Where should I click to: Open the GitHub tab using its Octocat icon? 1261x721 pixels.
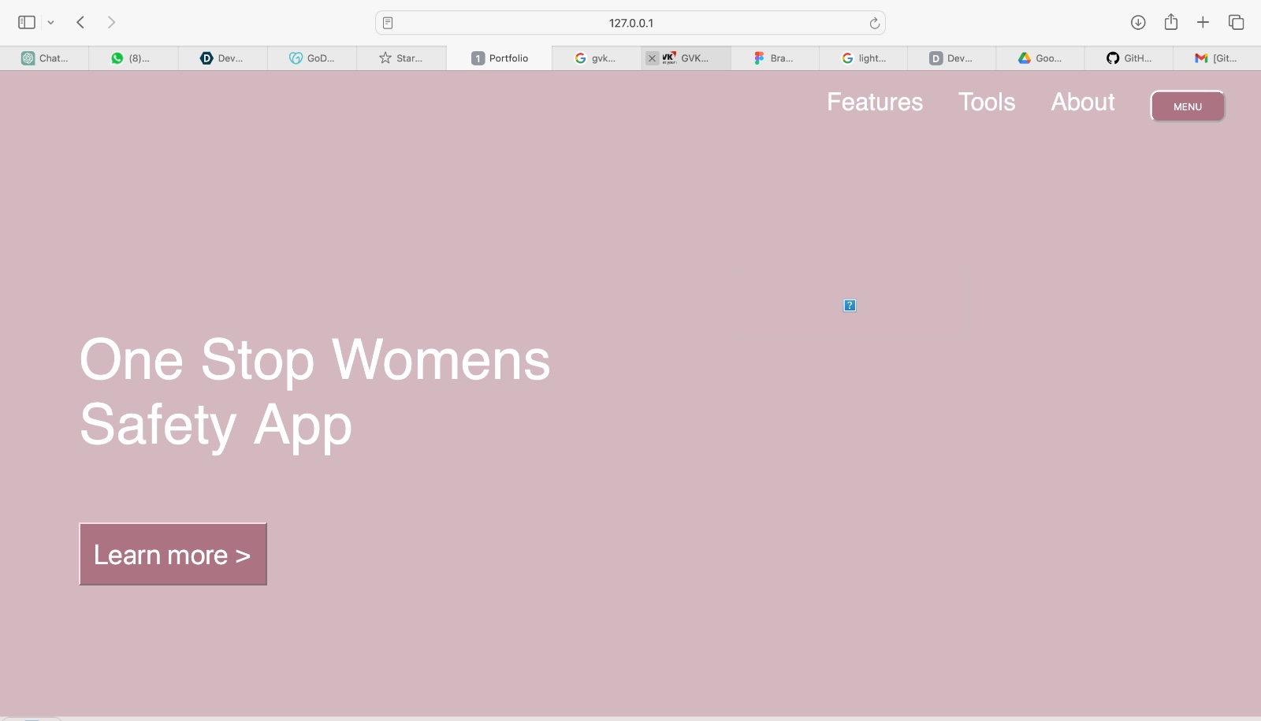[1112, 58]
